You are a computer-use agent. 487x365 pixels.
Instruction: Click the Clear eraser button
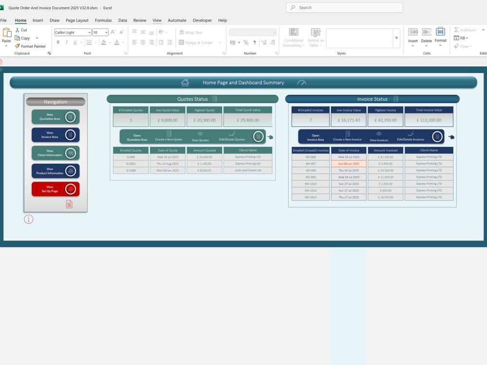[463, 46]
